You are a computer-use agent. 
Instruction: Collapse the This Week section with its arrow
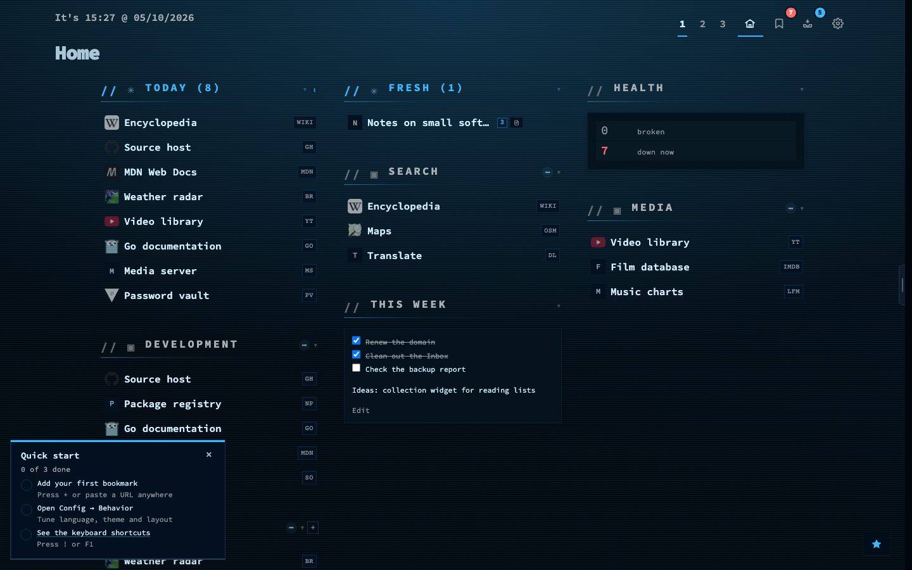(x=559, y=307)
